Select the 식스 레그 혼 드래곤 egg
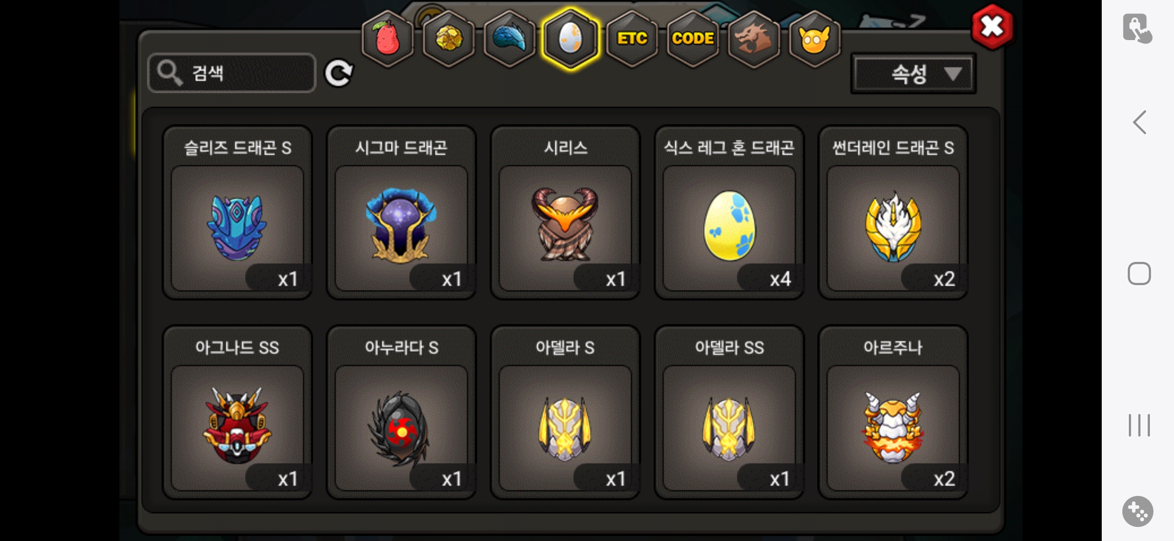Image resolution: width=1174 pixels, height=541 pixels. pos(729,212)
